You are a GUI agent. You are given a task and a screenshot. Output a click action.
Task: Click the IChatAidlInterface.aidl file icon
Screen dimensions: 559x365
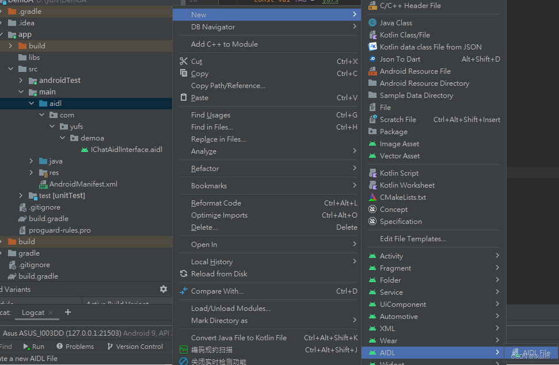85,150
